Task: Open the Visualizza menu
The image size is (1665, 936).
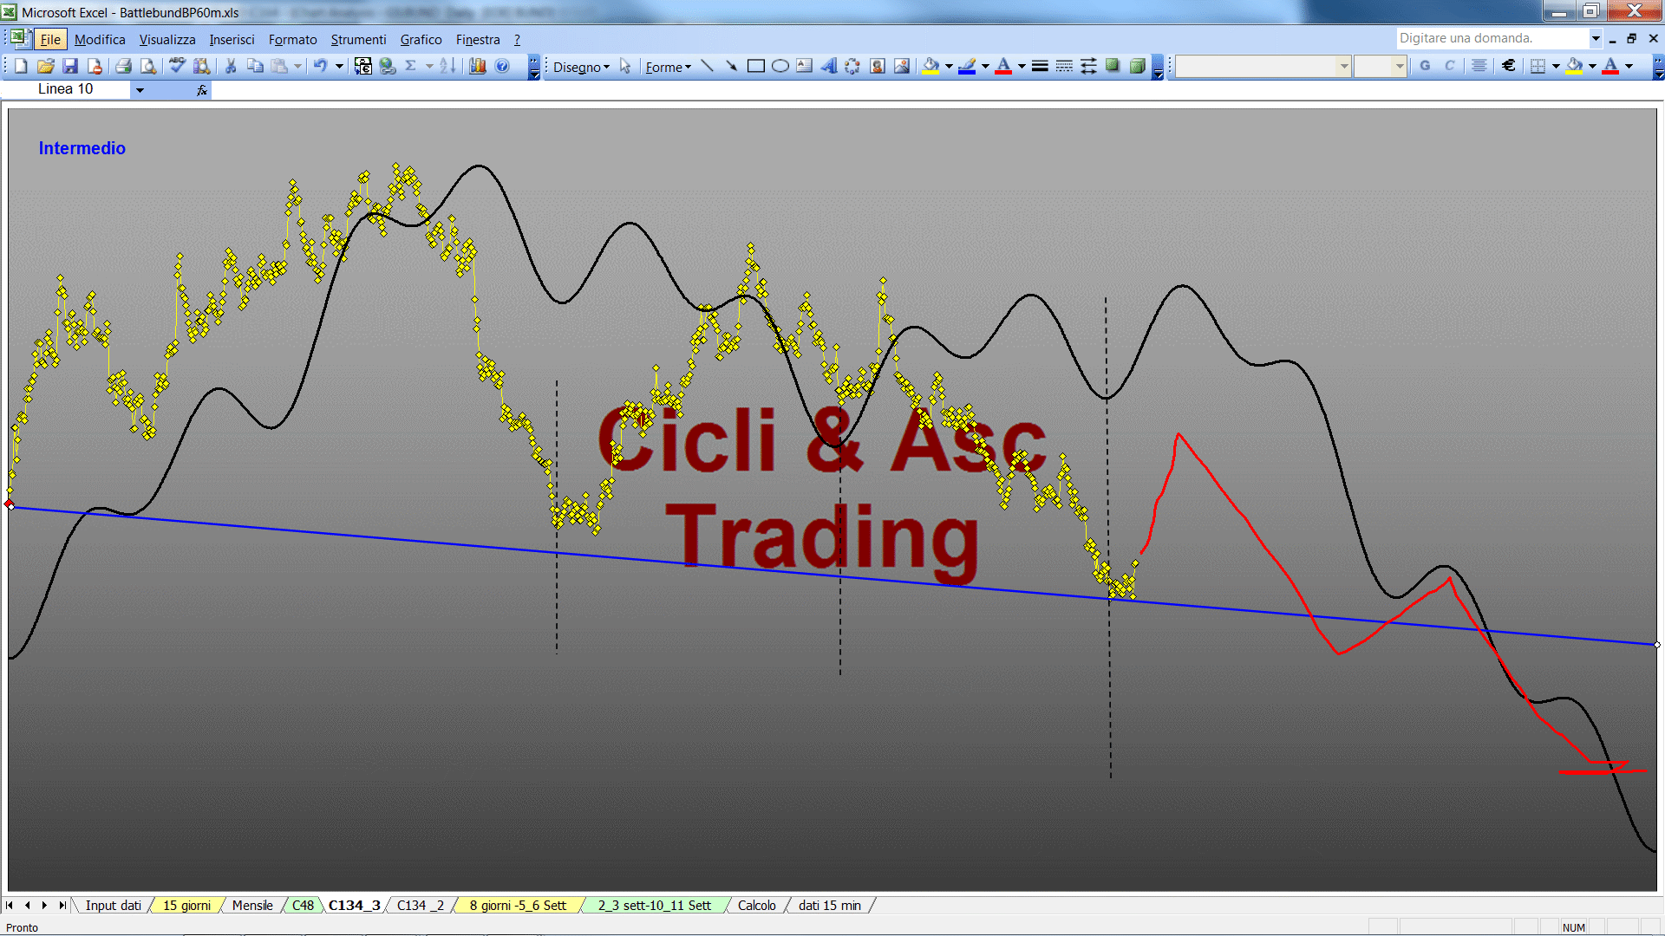Action: [167, 40]
